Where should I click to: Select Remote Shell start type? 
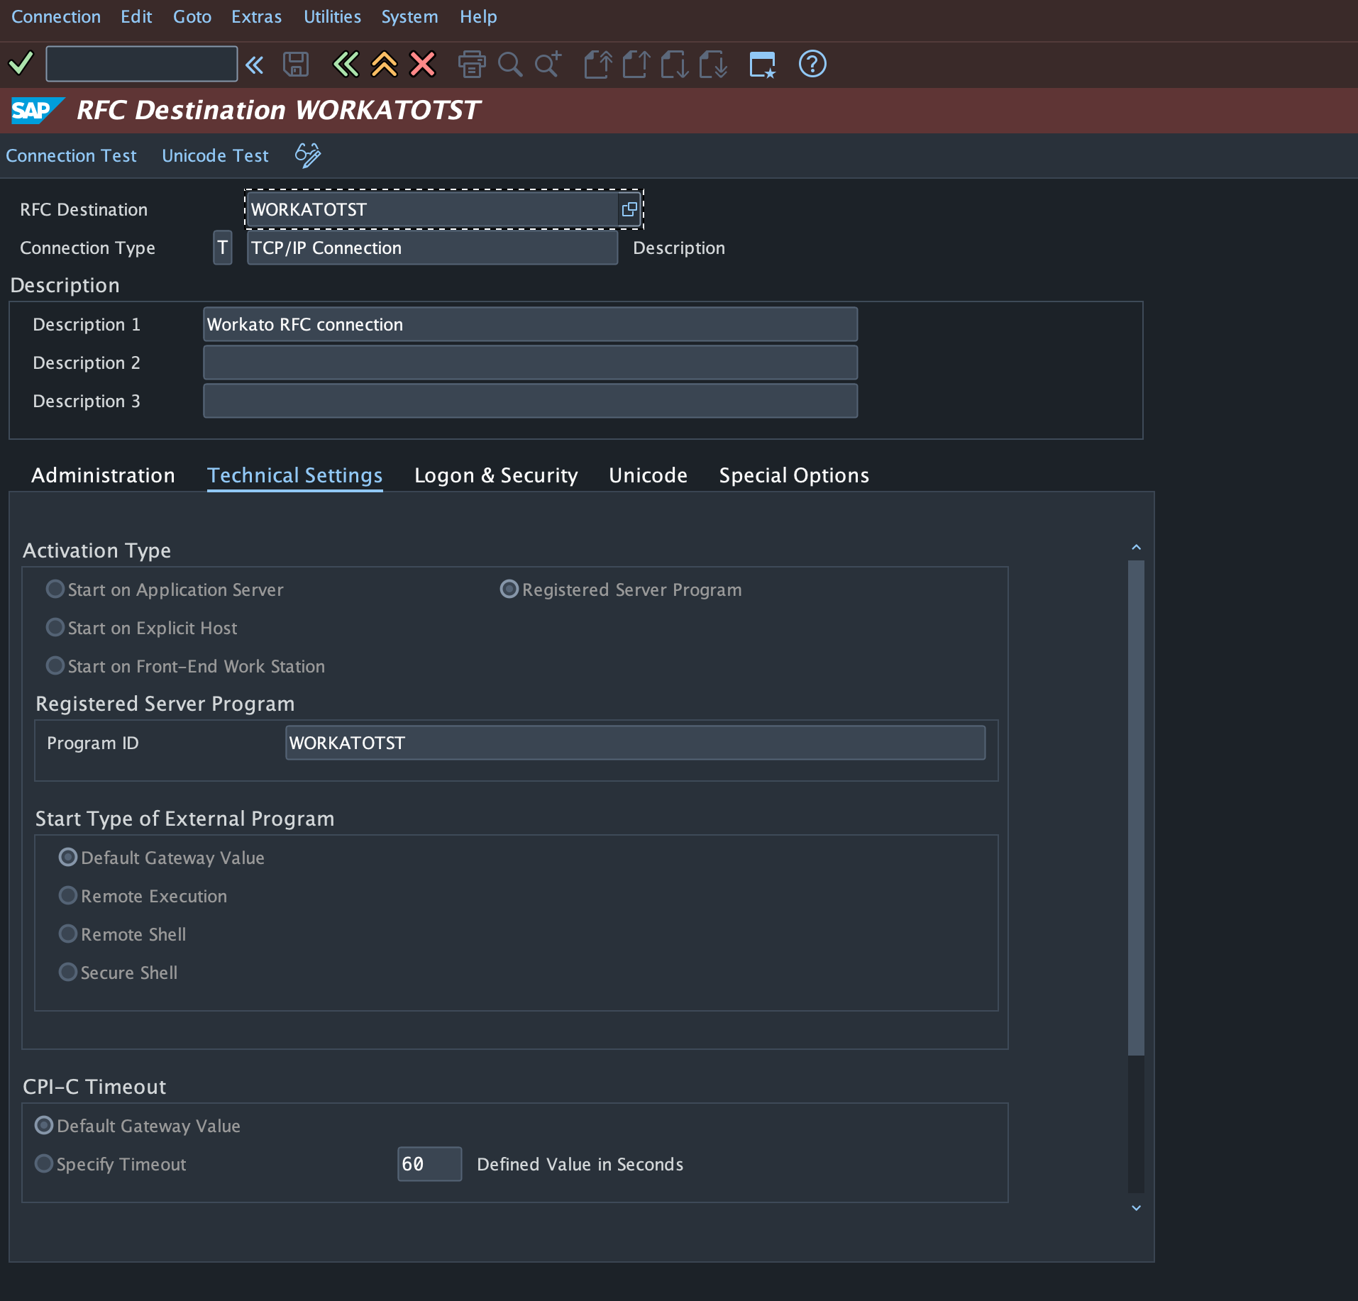(68, 934)
